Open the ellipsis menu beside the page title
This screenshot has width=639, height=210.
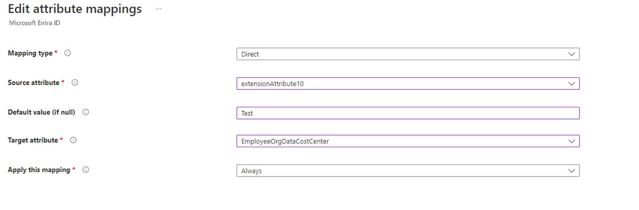158,10
